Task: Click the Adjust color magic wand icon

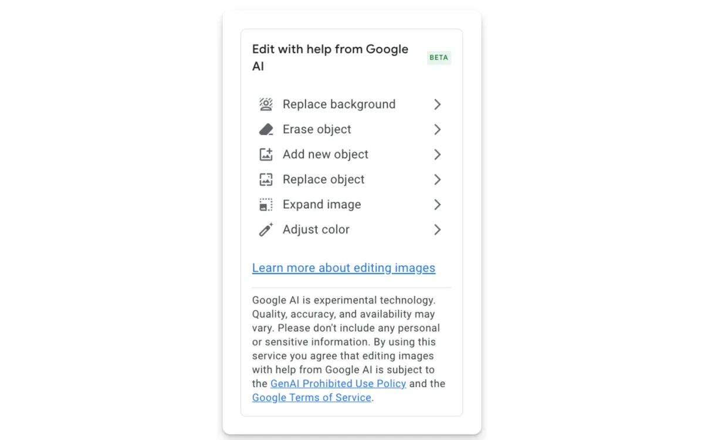Action: coord(266,229)
